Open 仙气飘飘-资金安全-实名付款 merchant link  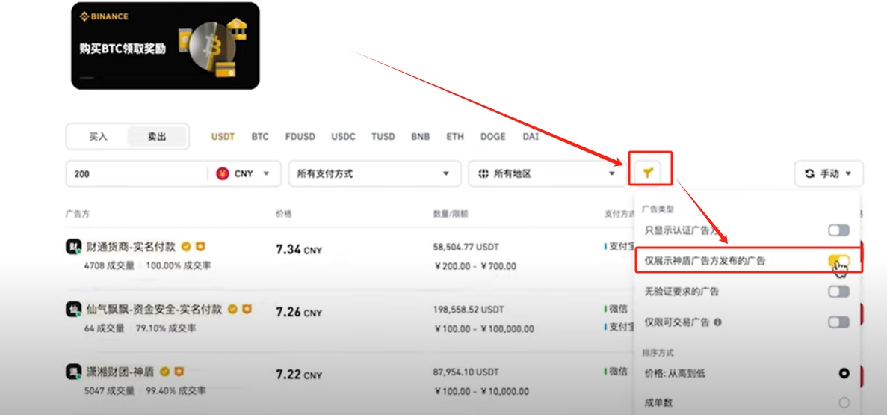(x=154, y=310)
